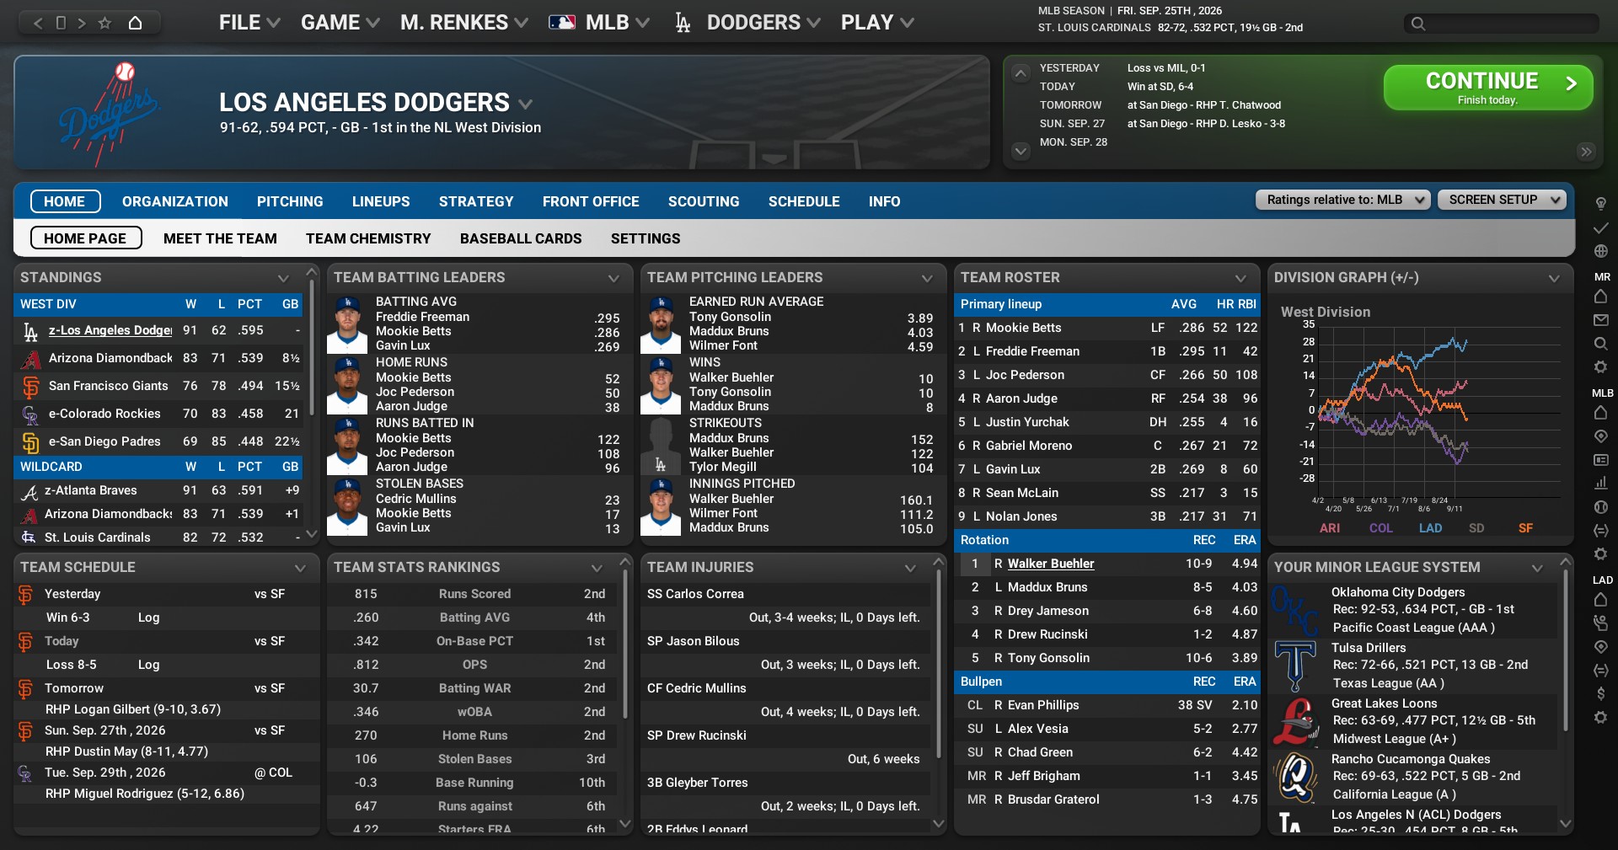Open the mail envelope icon in sidebar

point(1601,320)
